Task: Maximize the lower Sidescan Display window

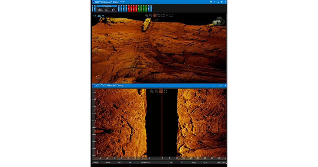Action: tap(221, 86)
